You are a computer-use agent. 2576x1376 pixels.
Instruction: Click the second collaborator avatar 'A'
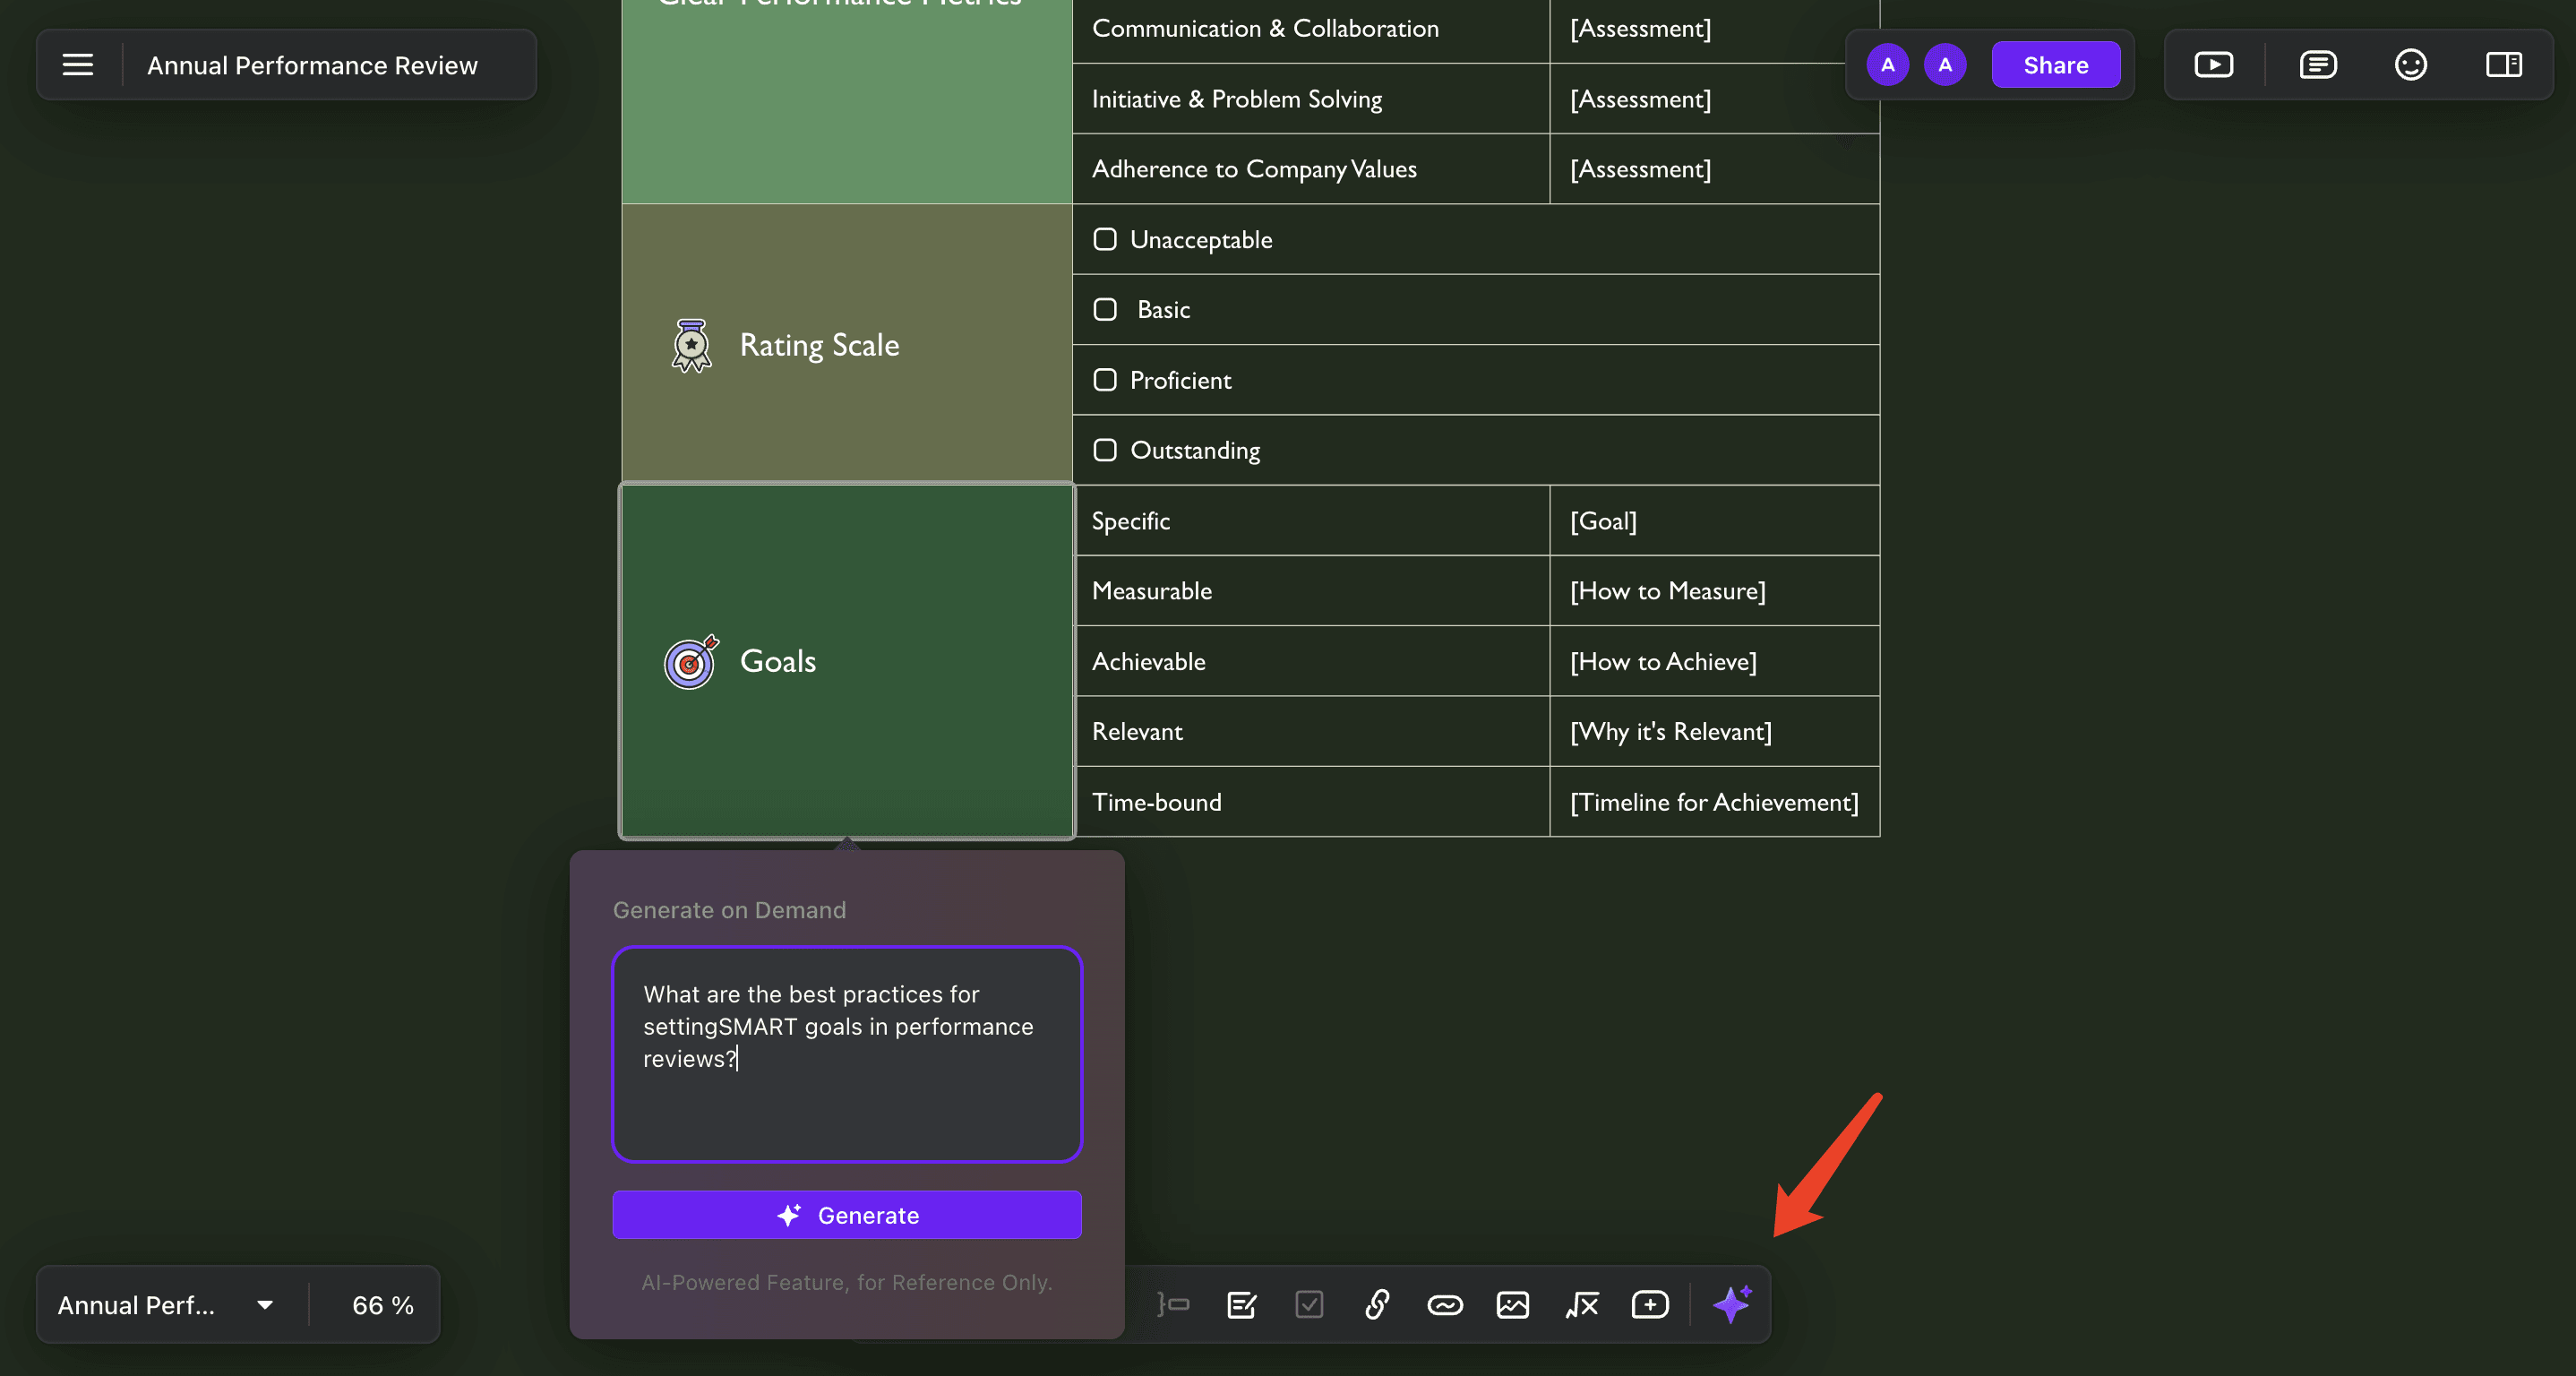[1944, 65]
